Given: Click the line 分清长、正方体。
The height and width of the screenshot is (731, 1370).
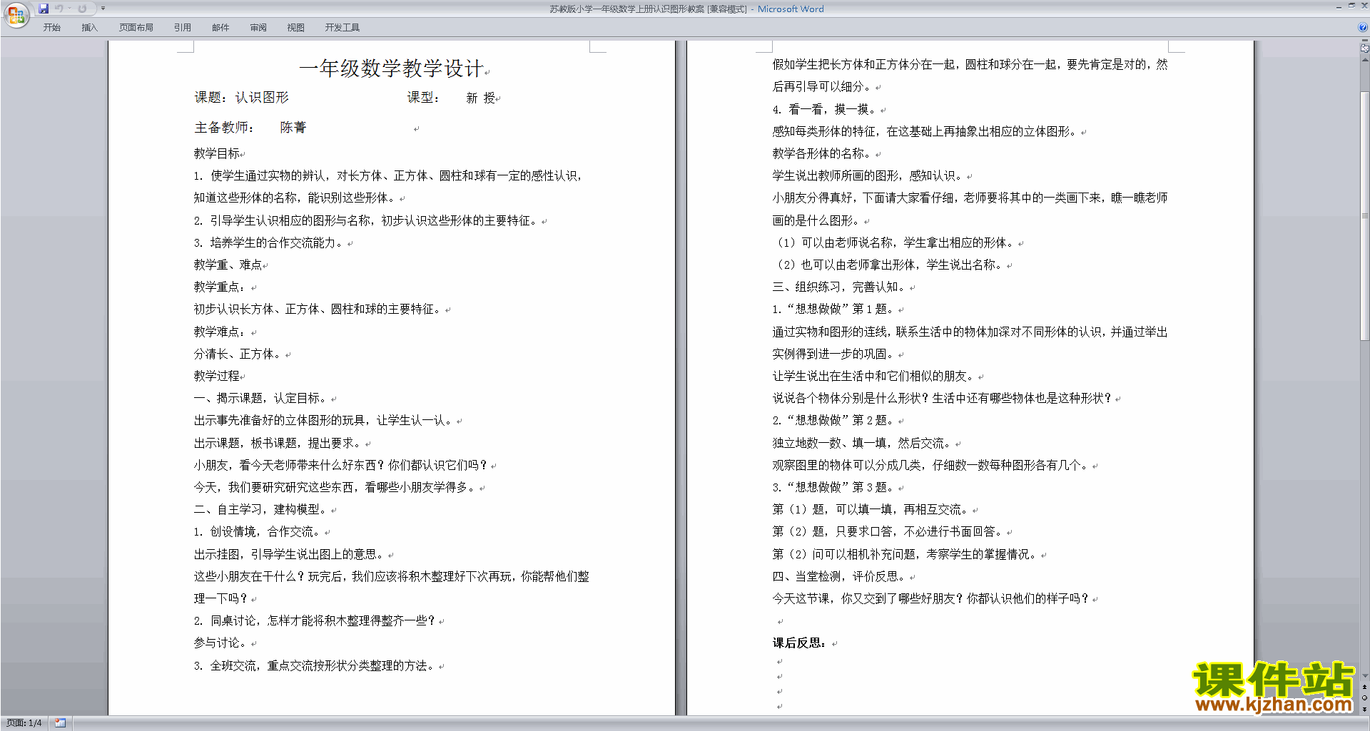Looking at the screenshot, I should tap(240, 354).
